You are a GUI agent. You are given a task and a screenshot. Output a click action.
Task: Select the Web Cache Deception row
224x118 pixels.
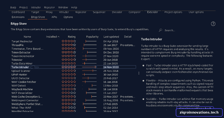(73, 97)
